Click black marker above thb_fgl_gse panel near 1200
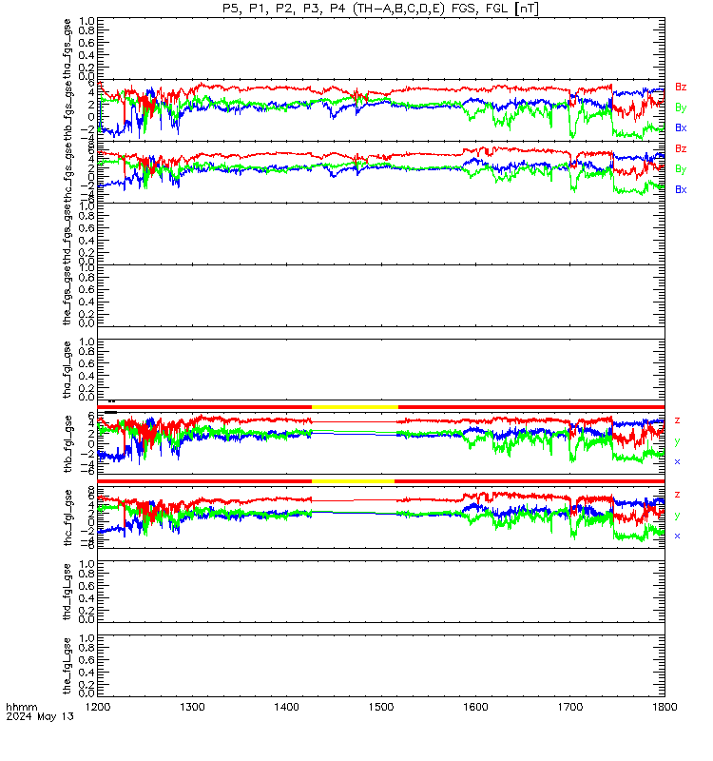 point(111,412)
